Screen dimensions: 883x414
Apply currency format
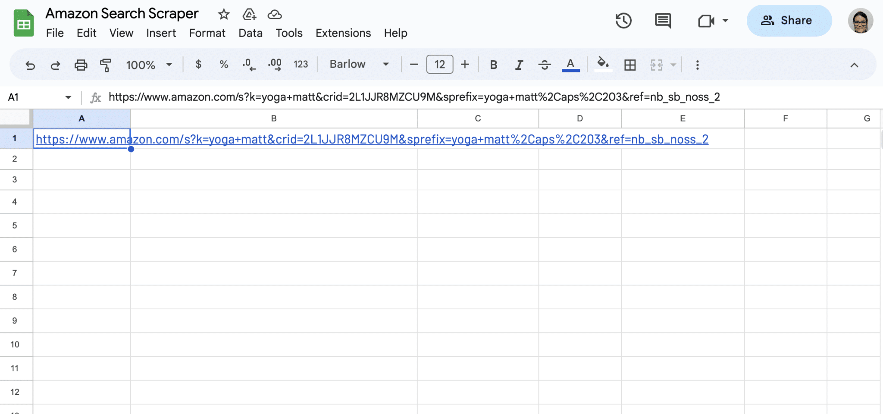tap(198, 65)
